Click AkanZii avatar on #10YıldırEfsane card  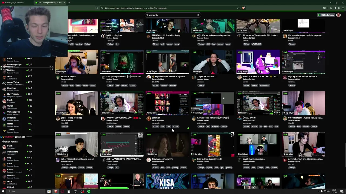[285, 119]
